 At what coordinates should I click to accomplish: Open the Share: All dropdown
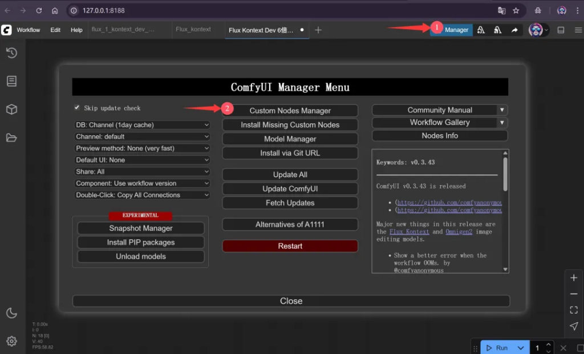[142, 172]
